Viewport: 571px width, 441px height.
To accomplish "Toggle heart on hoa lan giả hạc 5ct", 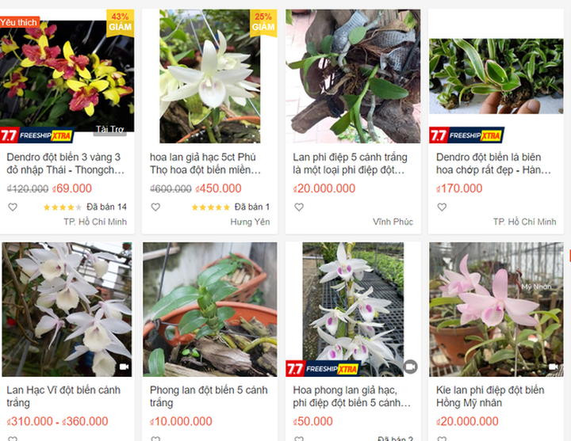I will coord(156,207).
